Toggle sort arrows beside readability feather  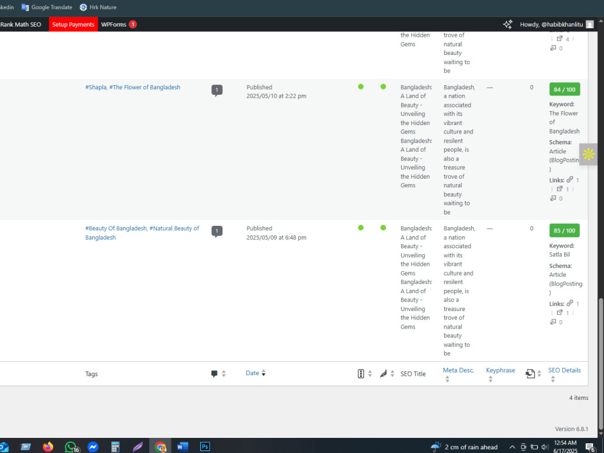(392, 374)
